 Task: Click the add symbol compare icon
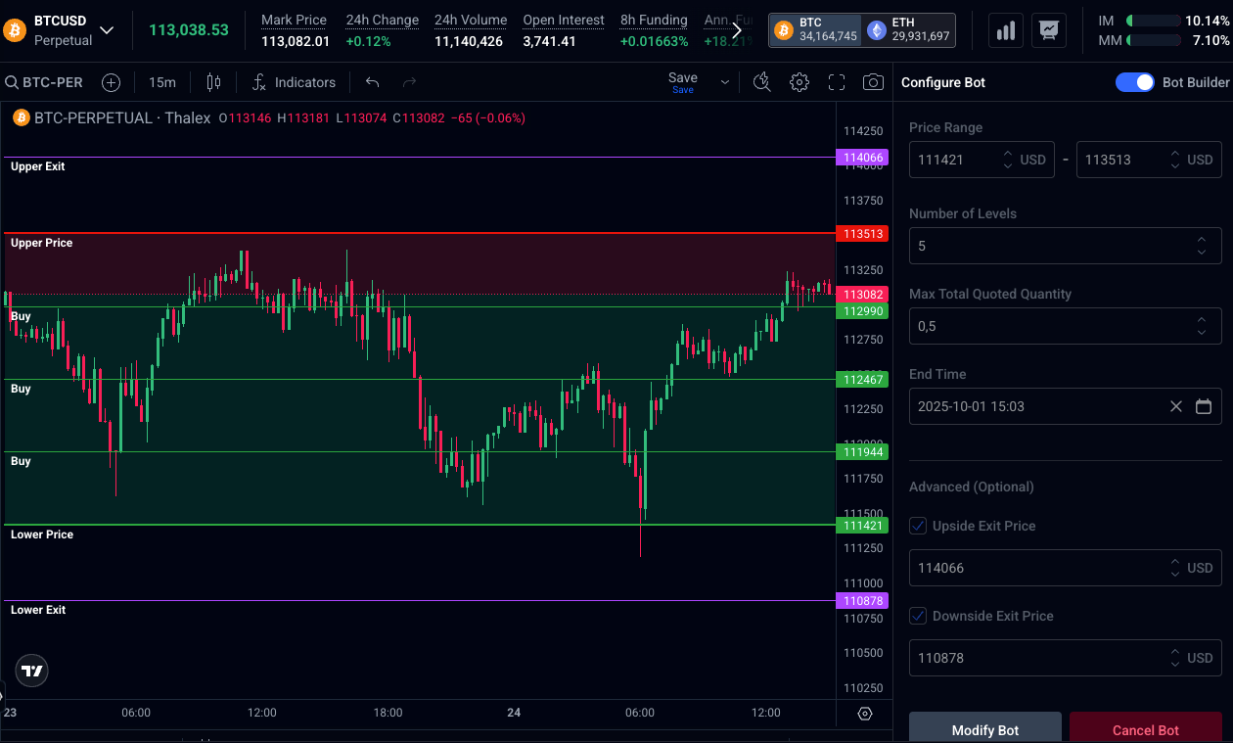112,82
